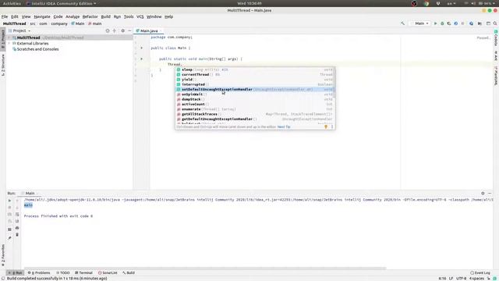Screen dimensions: 499x281
Task: Open the Build menu
Action: click(x=106, y=16)
